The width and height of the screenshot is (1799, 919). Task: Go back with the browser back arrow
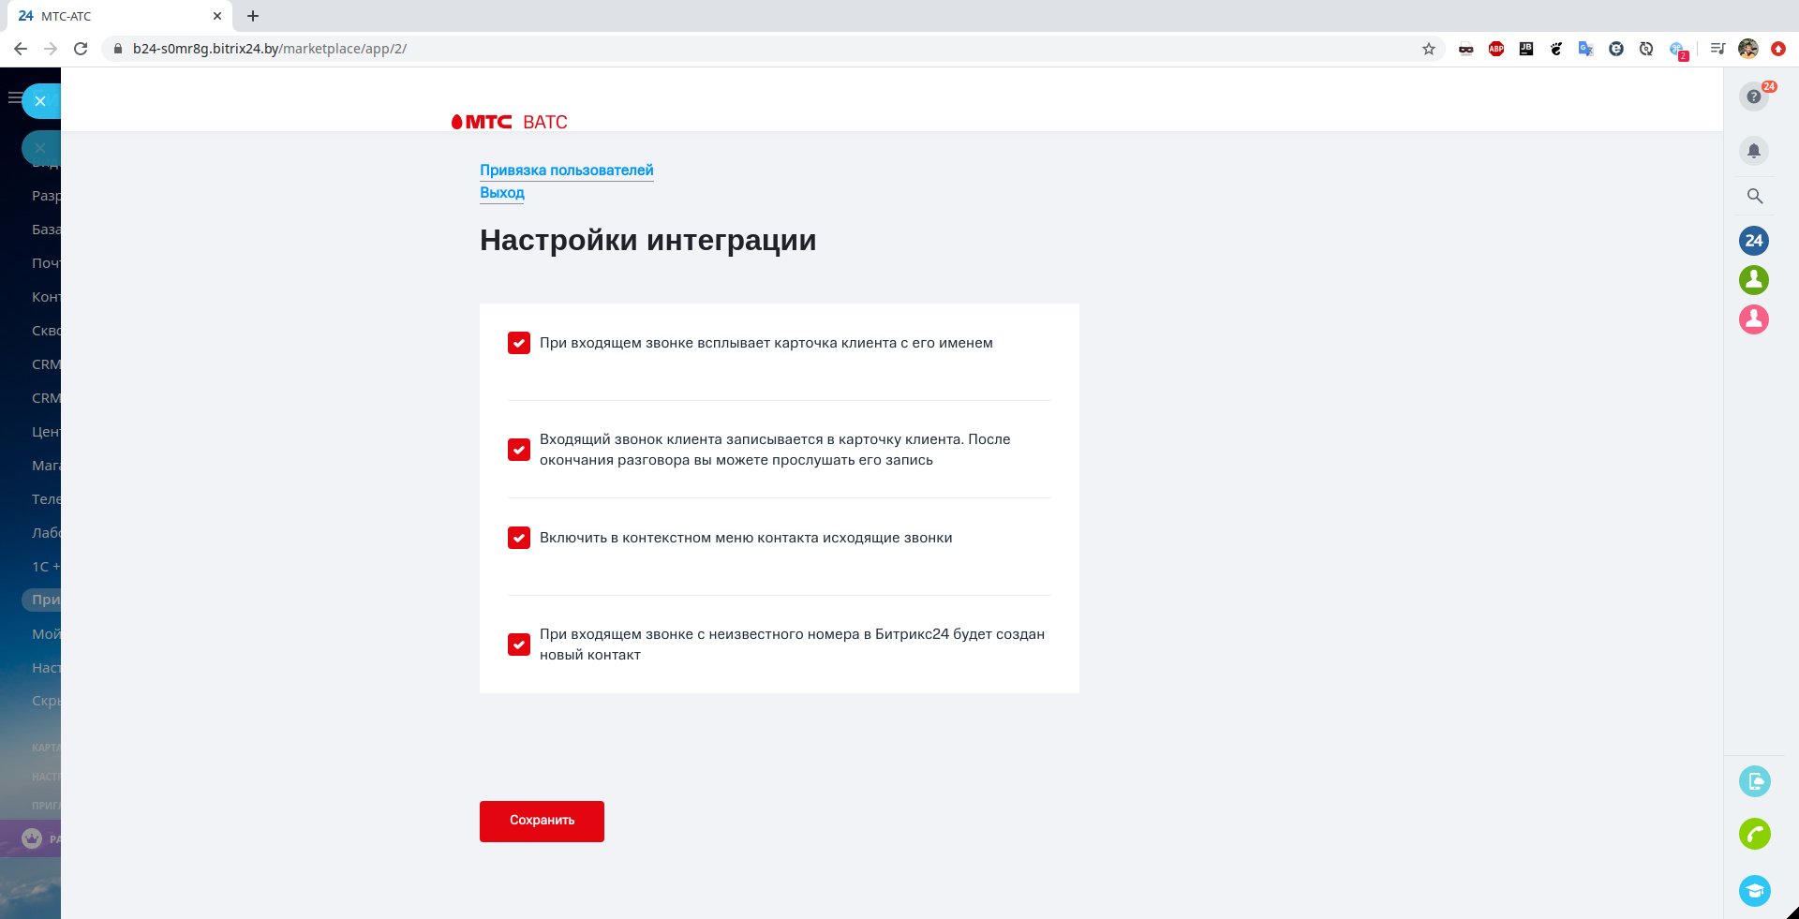pyautogui.click(x=21, y=49)
